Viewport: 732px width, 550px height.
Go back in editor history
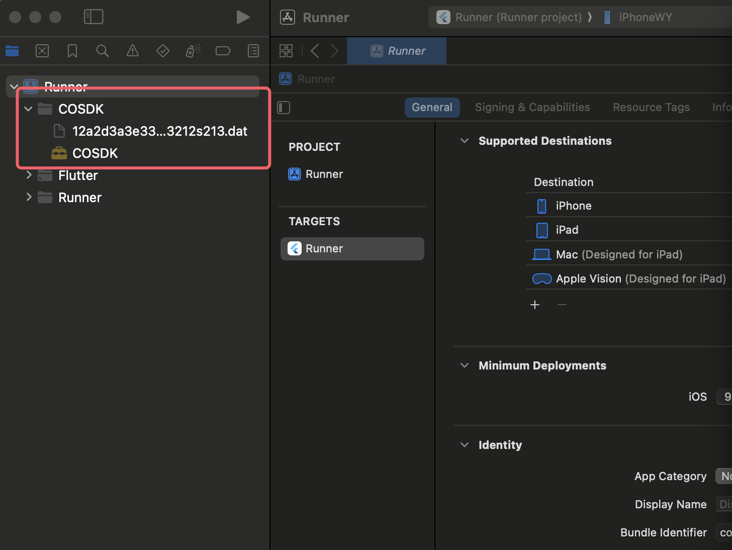click(315, 51)
